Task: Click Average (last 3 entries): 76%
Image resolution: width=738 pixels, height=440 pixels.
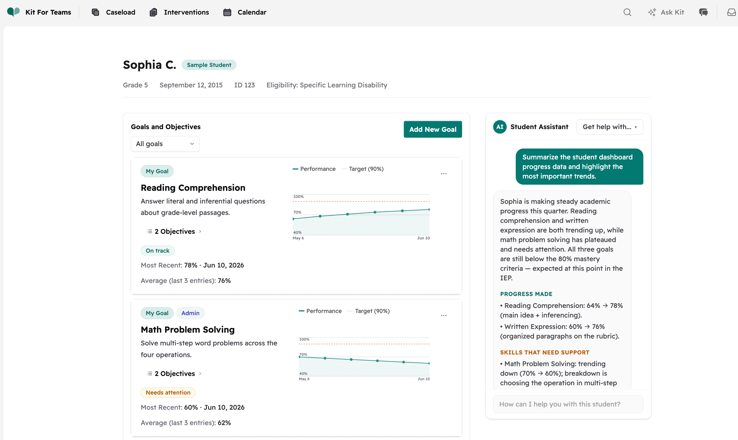Action: click(186, 281)
